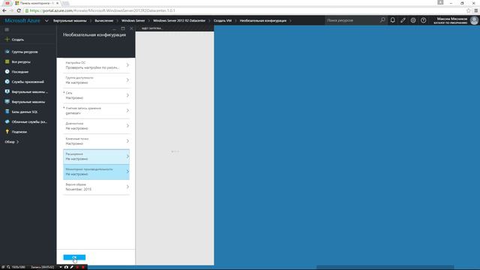Select Службы приложений in sidebar
Image resolution: width=480 pixels, height=270 pixels.
(x=28, y=82)
